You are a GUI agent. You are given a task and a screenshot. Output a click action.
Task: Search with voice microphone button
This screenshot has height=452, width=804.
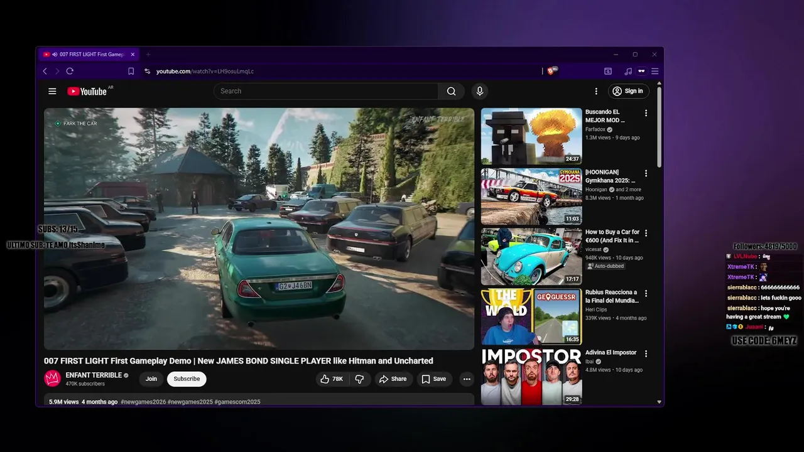tap(480, 91)
